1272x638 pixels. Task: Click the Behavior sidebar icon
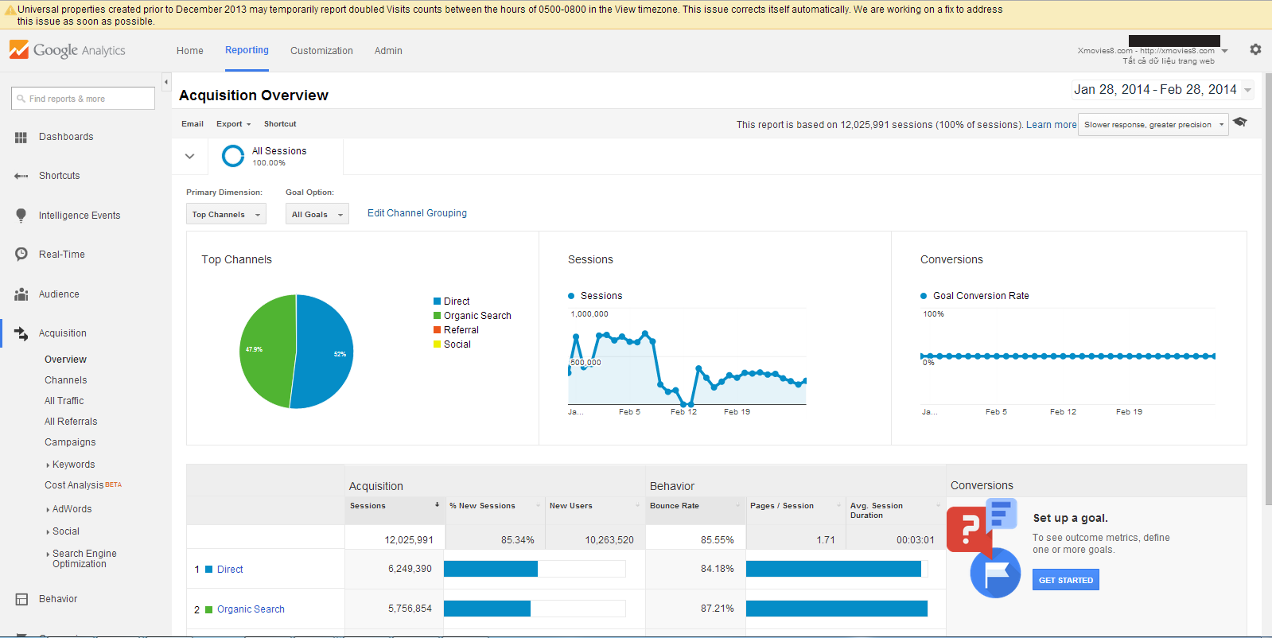coord(21,599)
